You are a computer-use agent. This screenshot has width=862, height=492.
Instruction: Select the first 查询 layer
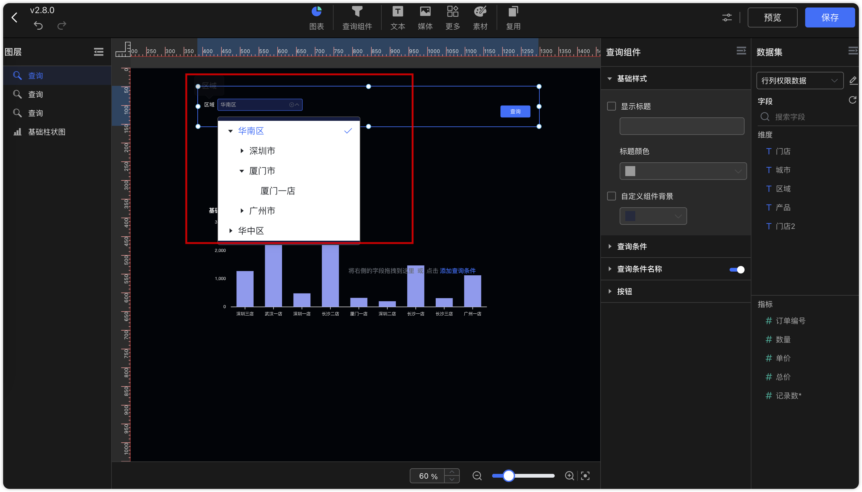57,75
